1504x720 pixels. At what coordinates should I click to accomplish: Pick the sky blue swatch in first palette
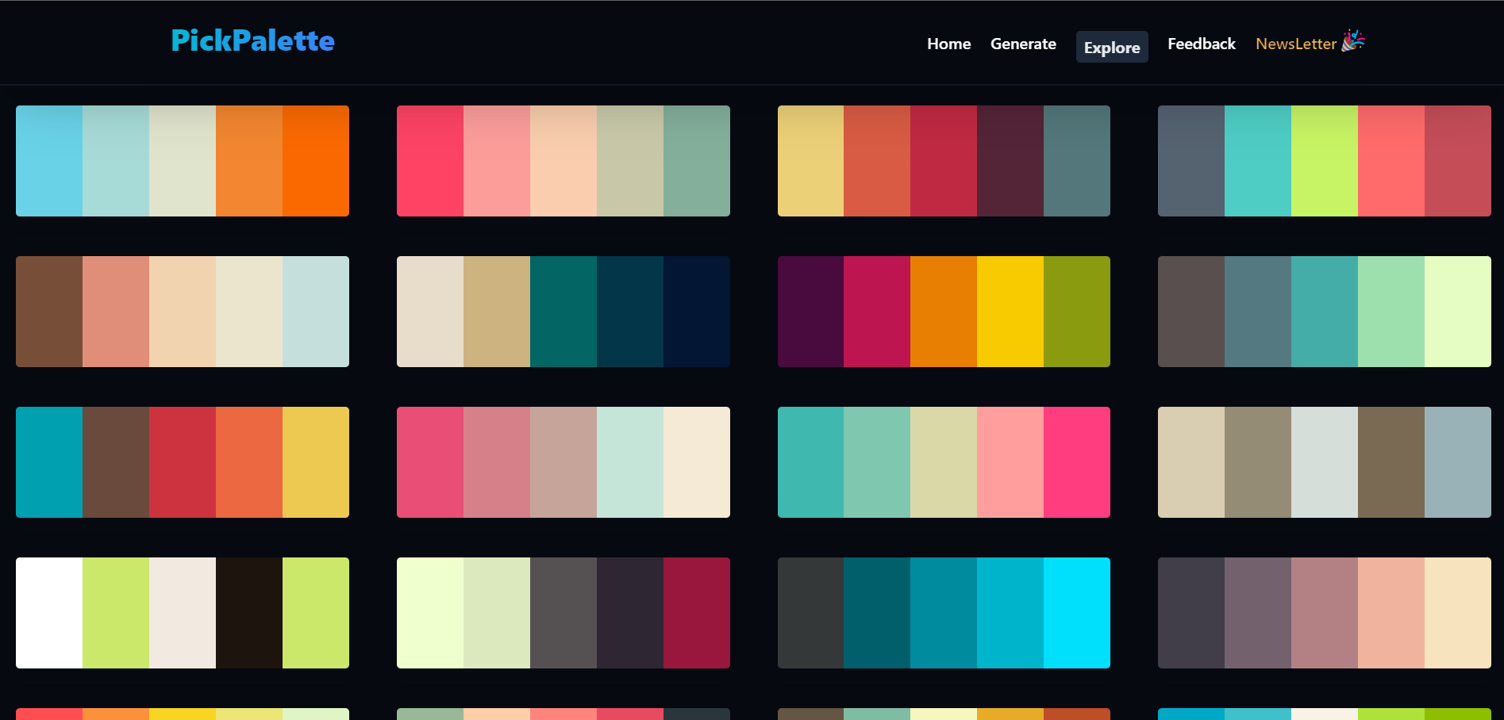point(49,161)
